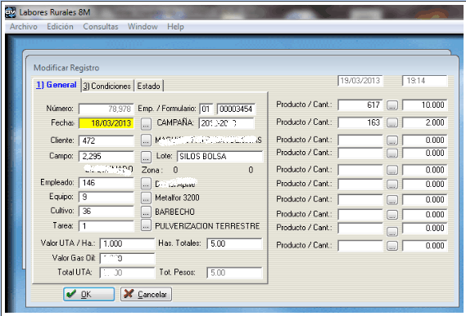Screen dimensions: 466x316
Task: Click the Tot. Pesos field
Action: coord(235,273)
